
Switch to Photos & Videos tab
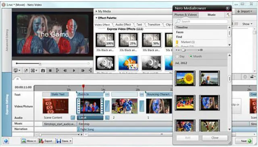pos(185,15)
